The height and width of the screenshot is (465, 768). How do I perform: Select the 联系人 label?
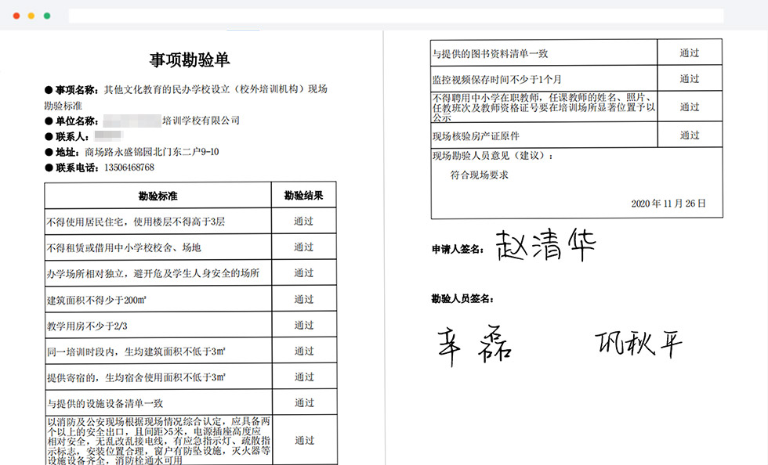(x=72, y=136)
